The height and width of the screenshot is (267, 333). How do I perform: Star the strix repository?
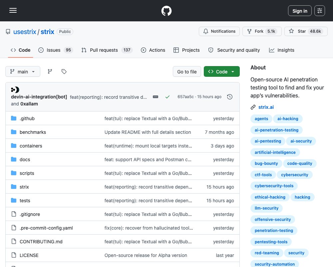(306, 31)
